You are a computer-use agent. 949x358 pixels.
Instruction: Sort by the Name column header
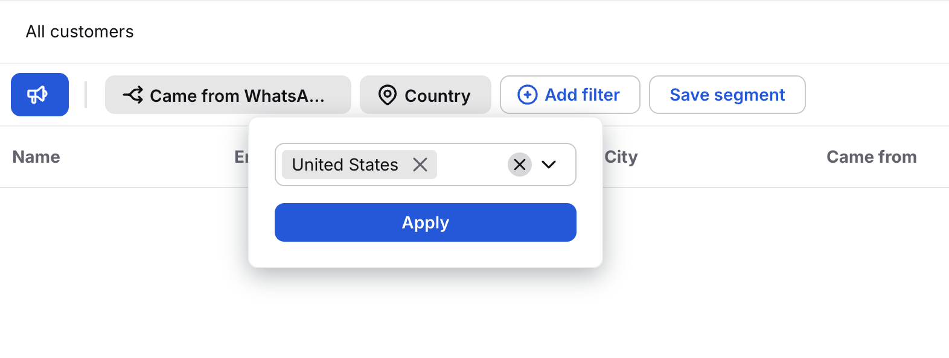[x=36, y=157]
